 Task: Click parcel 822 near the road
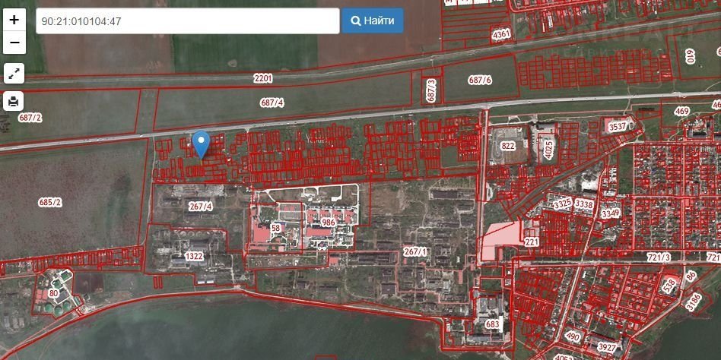508,145
